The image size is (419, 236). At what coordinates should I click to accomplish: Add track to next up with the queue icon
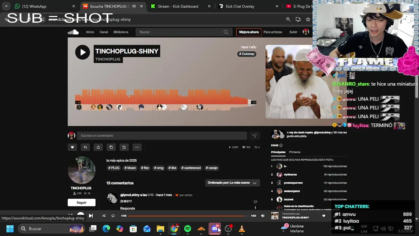pyautogui.click(x=124, y=147)
